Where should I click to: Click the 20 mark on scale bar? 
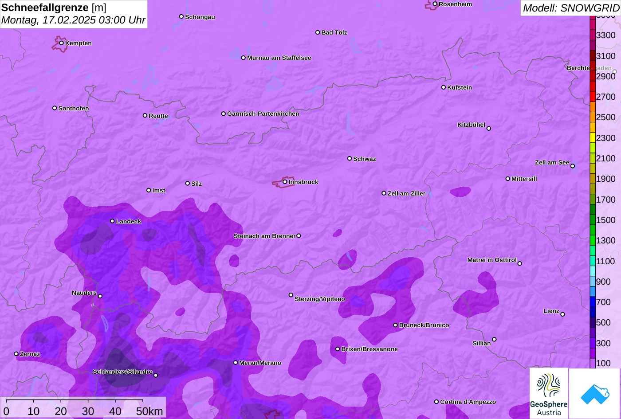pyautogui.click(x=61, y=411)
